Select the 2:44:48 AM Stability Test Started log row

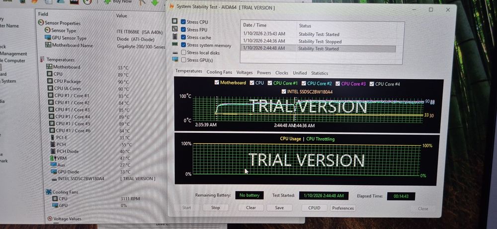point(319,49)
